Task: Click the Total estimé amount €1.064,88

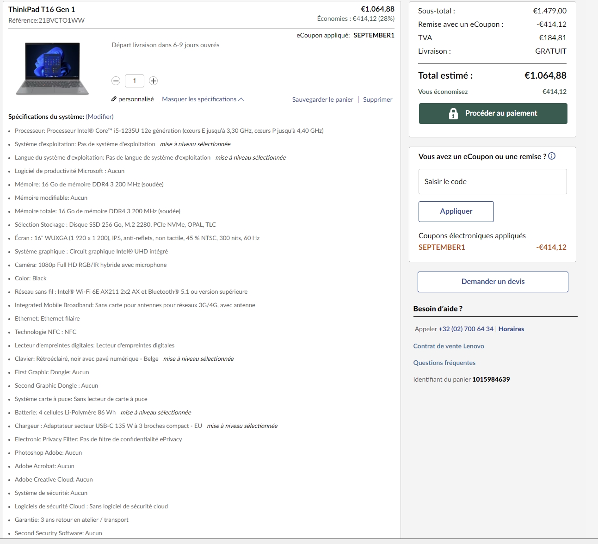Action: click(x=545, y=75)
